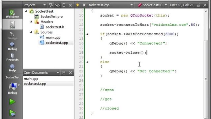The width and height of the screenshot is (211, 119).
Task: Place cursor on waitForConnected call
Action: 144,34
